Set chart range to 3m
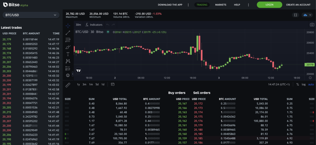 click(x=84, y=84)
